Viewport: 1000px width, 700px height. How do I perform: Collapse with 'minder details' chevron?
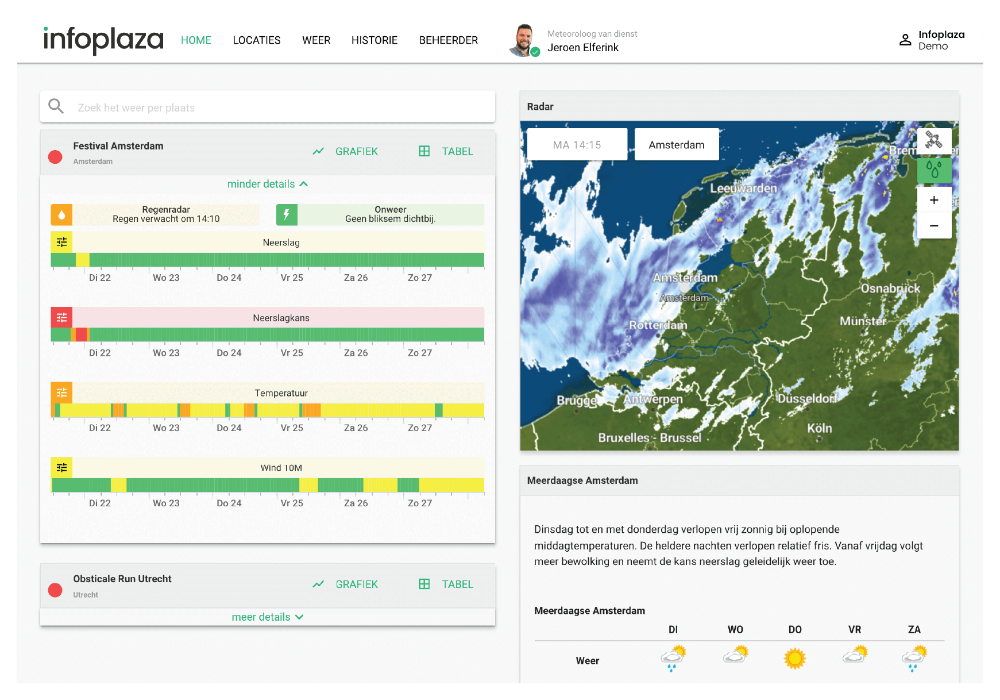[x=268, y=184]
